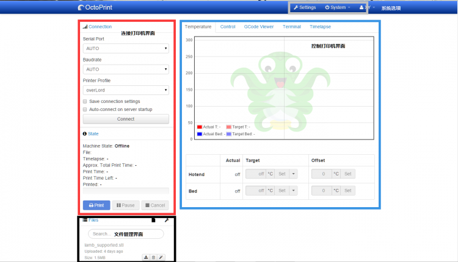
Task: Click the OctoPrint logo in header
Action: point(95,7)
